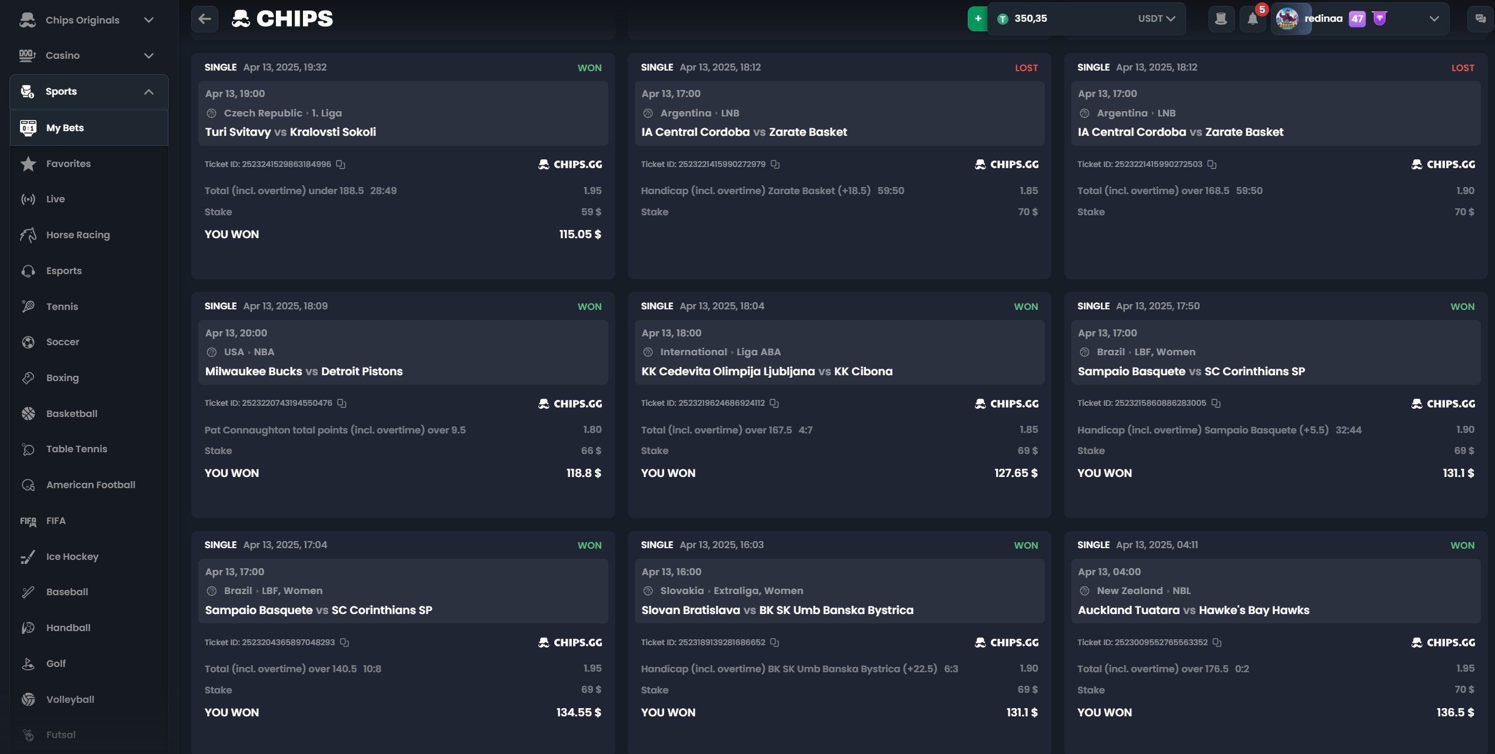
Task: Open Milwaukee Bucks vs Detroit Pistons match
Action: coord(304,371)
